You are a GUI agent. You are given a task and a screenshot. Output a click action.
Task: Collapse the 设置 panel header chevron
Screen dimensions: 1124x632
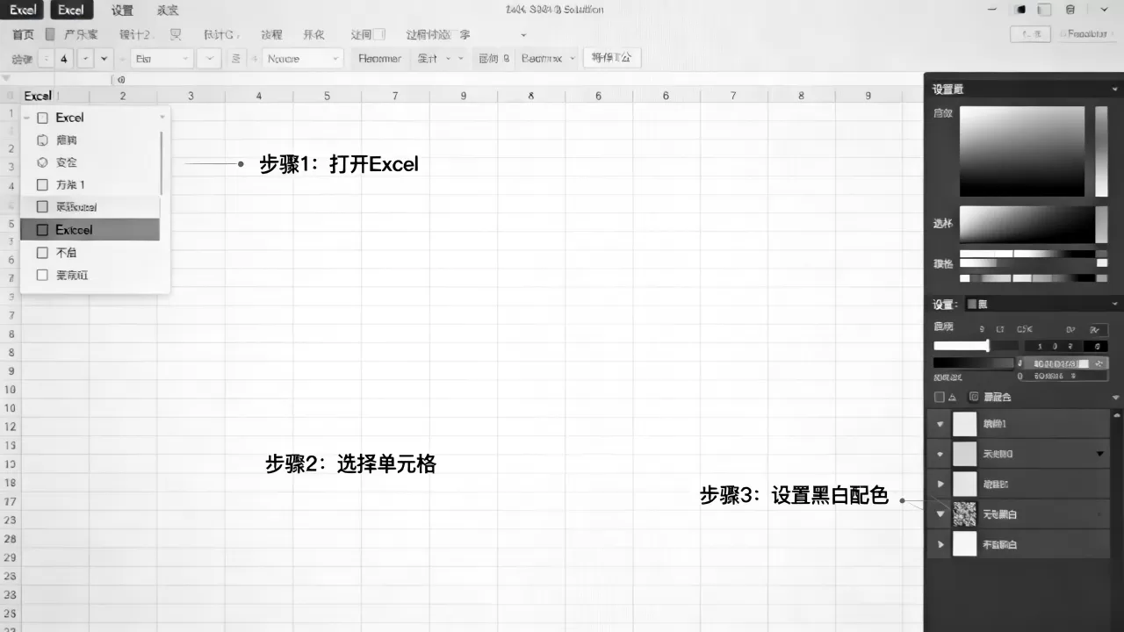pos(1114,89)
